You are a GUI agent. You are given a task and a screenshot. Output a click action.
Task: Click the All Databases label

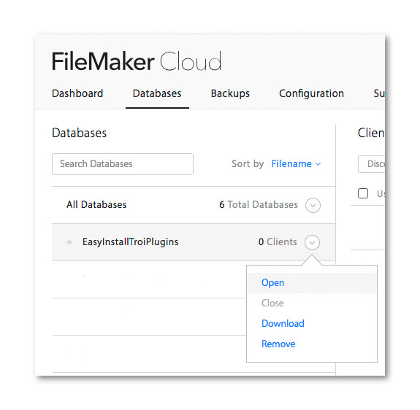pyautogui.click(x=96, y=204)
